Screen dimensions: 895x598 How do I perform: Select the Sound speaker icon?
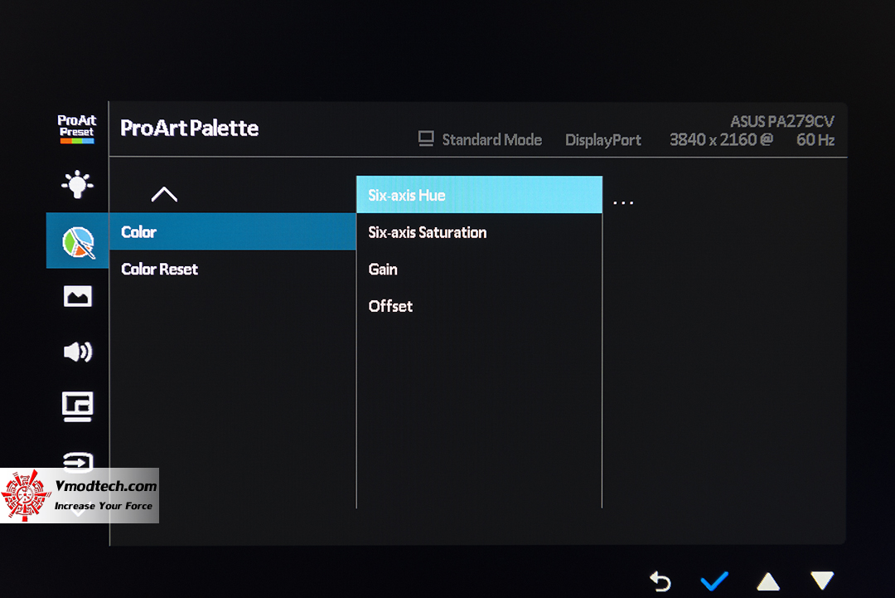coord(78,352)
